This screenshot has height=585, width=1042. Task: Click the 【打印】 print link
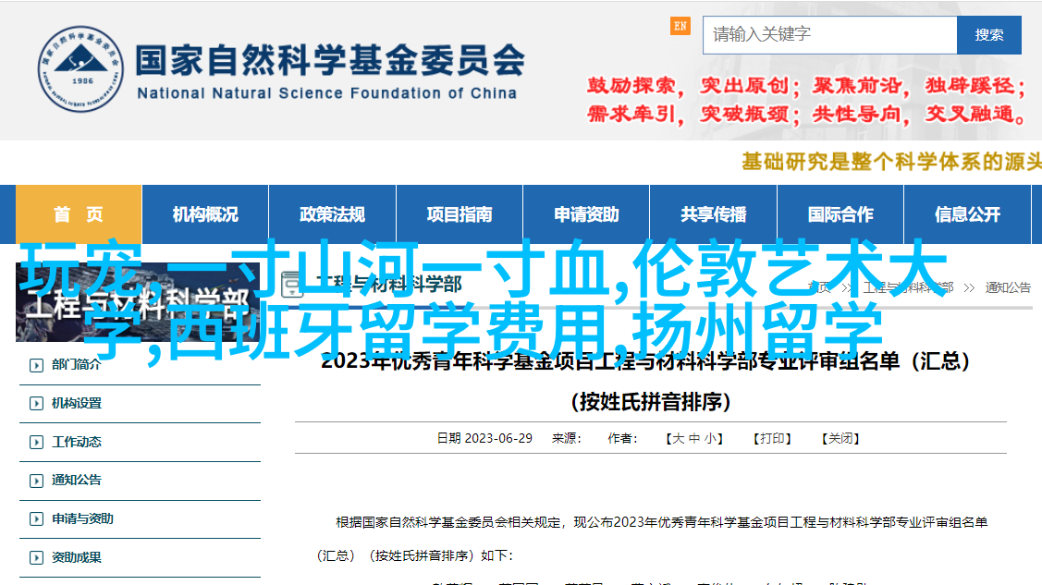click(x=771, y=438)
